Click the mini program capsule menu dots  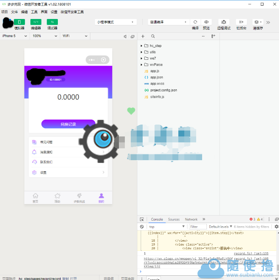point(92,60)
